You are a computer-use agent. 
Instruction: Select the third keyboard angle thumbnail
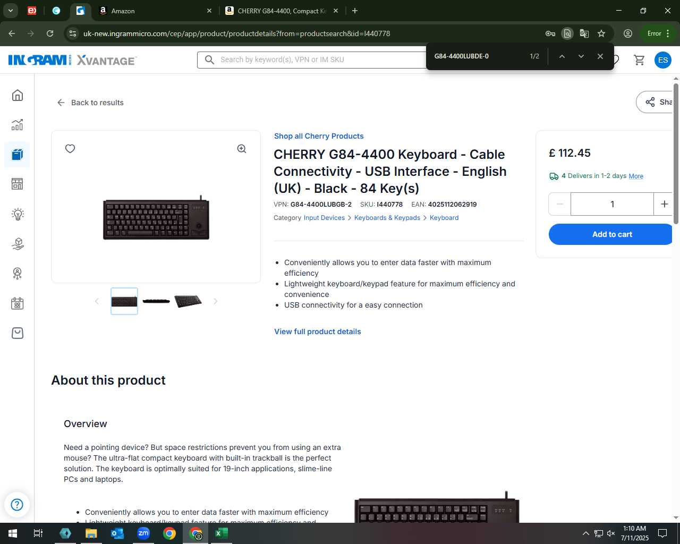[188, 301]
